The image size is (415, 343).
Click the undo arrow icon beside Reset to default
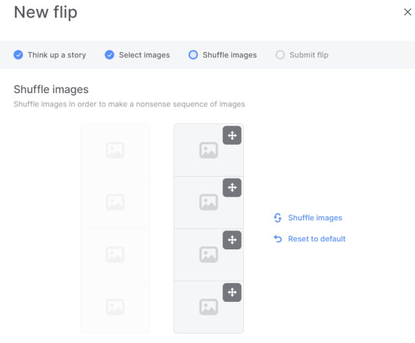point(278,239)
